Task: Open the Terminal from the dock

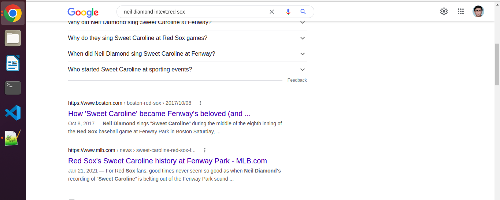Action: coord(13,88)
